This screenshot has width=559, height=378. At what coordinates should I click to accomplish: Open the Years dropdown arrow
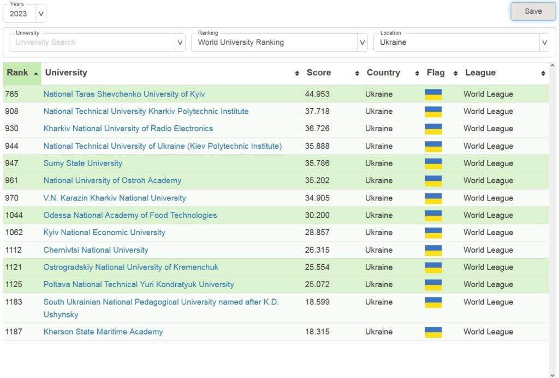41,14
